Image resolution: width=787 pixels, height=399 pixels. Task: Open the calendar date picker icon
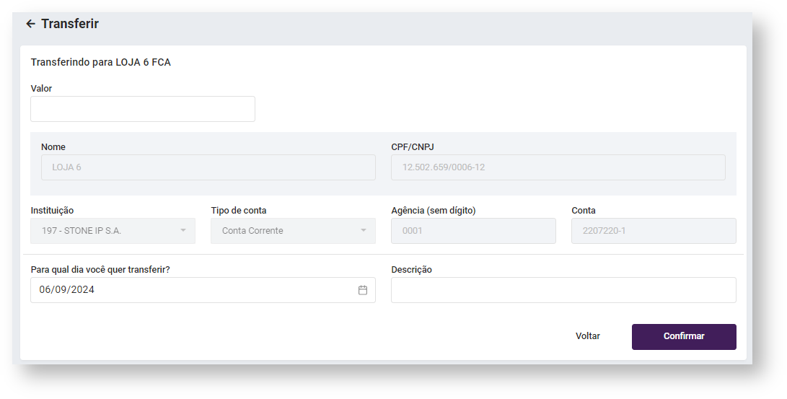click(x=363, y=290)
